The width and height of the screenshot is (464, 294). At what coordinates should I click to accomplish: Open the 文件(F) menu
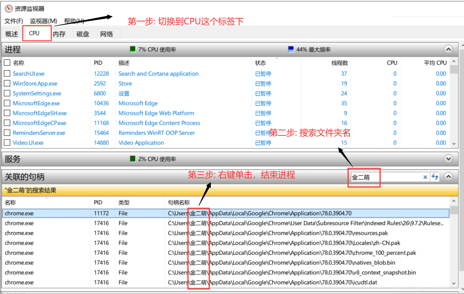(x=14, y=21)
